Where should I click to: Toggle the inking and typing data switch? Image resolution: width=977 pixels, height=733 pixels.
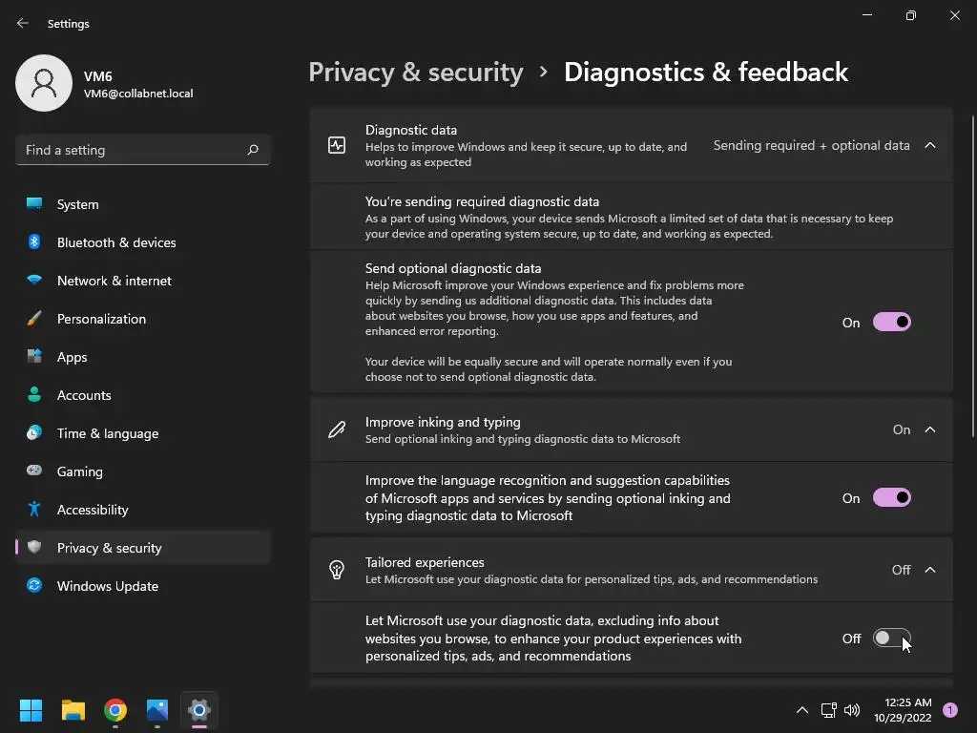(x=892, y=498)
